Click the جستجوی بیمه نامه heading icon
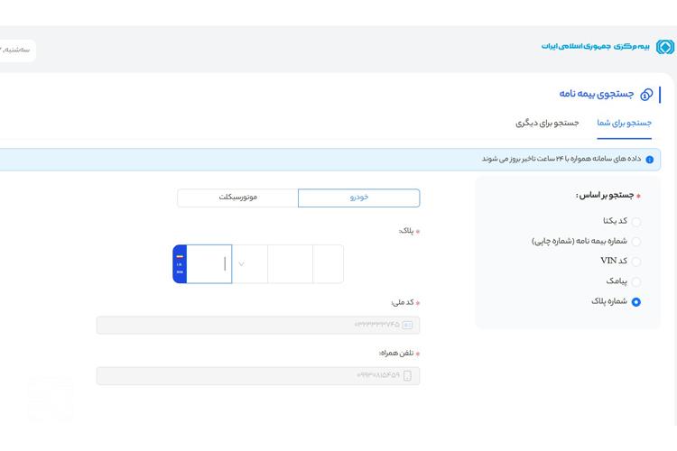The height and width of the screenshot is (451, 677). click(x=646, y=94)
